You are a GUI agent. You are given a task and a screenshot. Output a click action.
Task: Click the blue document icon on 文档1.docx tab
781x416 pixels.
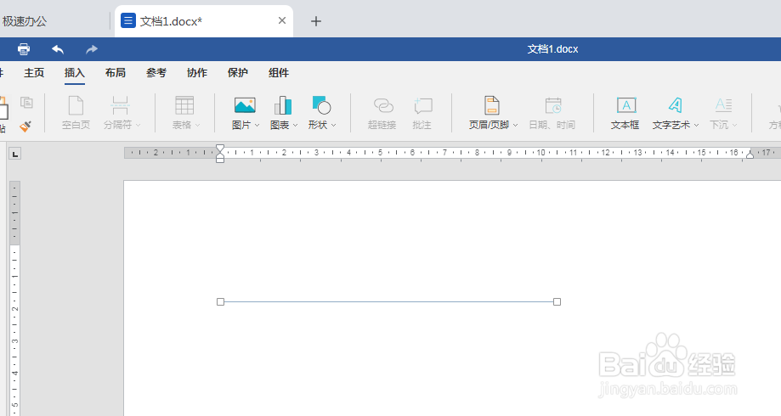click(128, 21)
